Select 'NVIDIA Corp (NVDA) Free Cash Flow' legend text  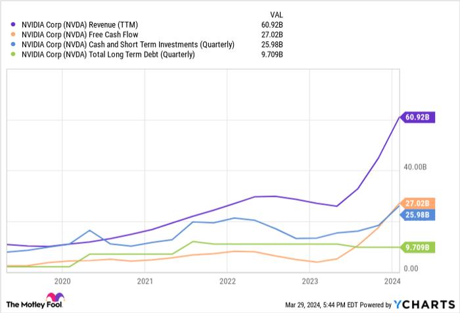[x=80, y=35]
